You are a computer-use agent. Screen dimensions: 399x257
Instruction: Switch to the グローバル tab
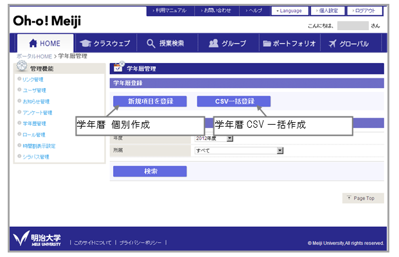point(351,43)
